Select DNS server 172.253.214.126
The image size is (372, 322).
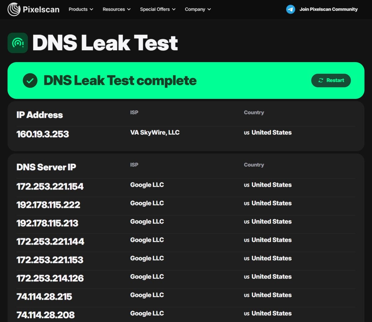coord(50,278)
